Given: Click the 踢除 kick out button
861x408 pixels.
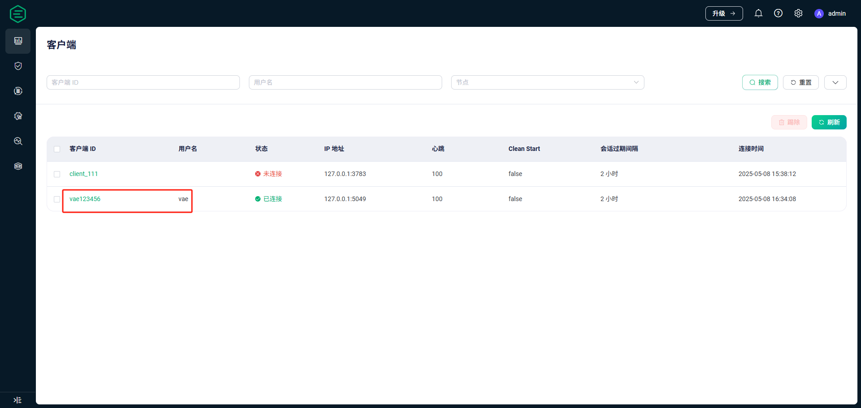Looking at the screenshot, I should pos(789,122).
